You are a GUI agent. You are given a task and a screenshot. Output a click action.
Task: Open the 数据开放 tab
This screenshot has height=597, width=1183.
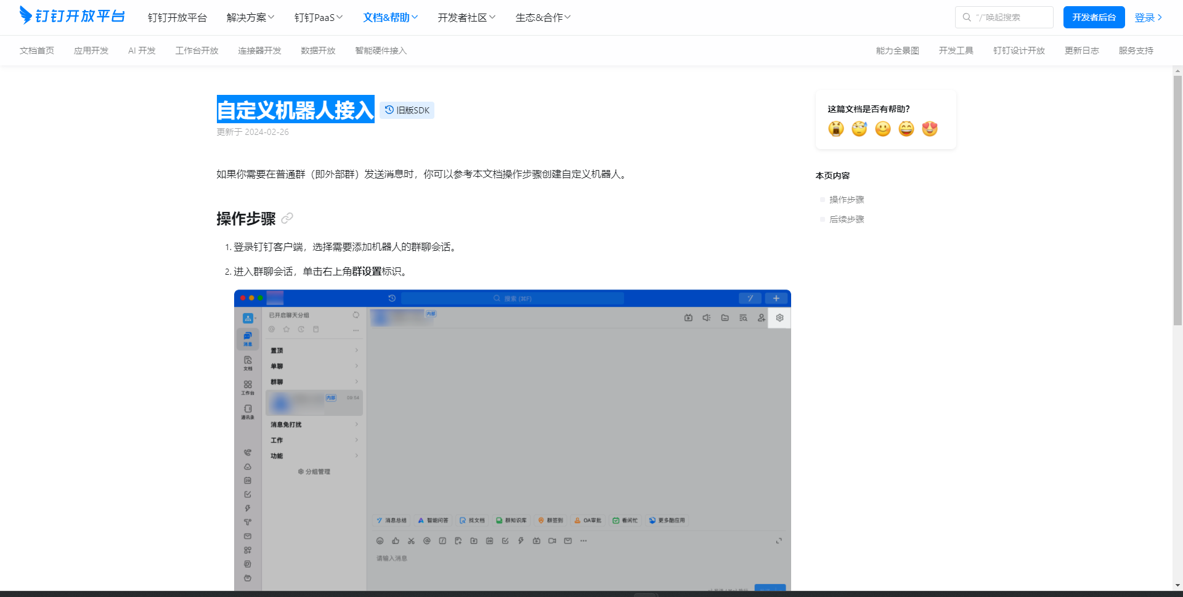point(319,51)
